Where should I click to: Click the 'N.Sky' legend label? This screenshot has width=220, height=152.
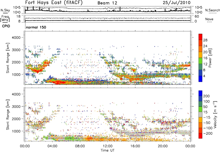(x=5, y=10)
